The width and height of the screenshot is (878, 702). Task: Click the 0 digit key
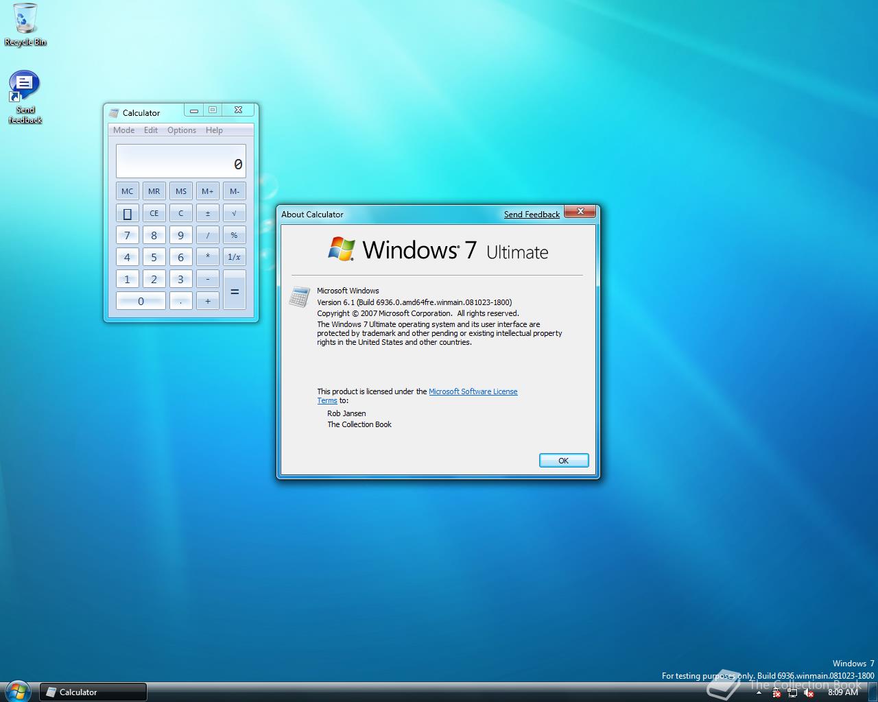coord(141,301)
